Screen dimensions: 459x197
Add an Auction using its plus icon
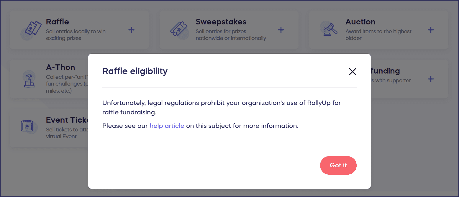[x=431, y=30]
